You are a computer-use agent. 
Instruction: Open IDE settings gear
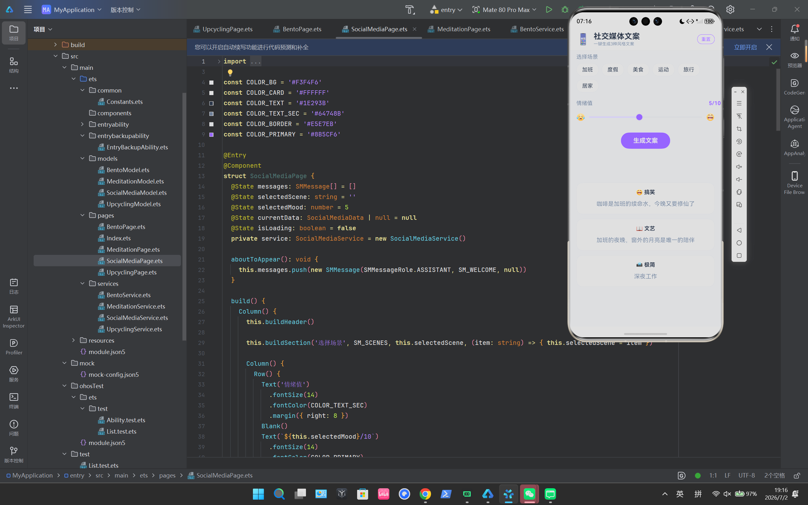pos(730,10)
